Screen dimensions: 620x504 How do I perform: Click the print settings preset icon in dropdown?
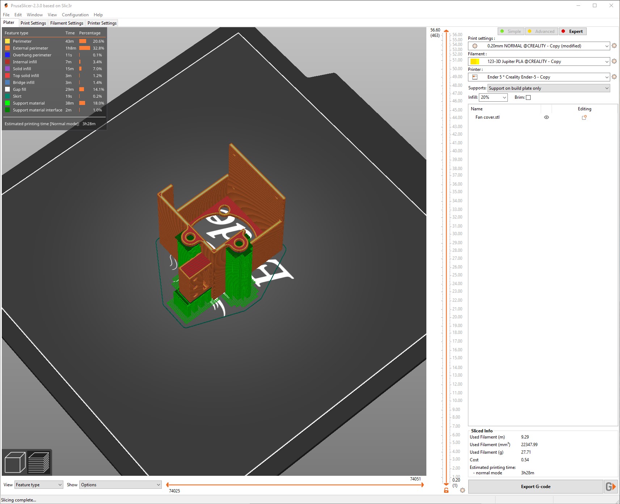(x=475, y=46)
